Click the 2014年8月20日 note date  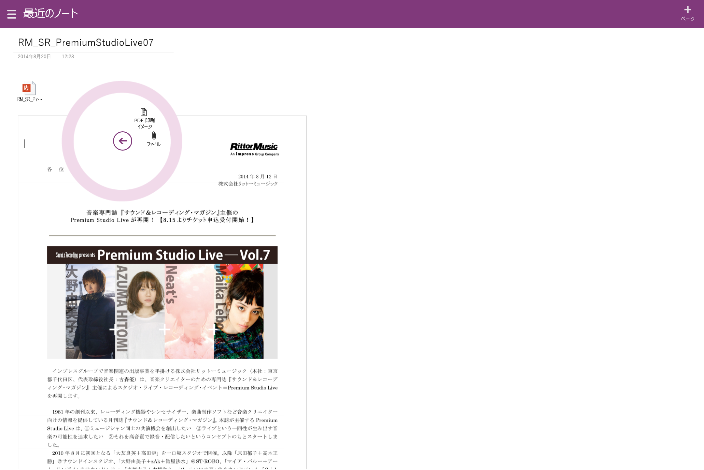click(x=34, y=57)
